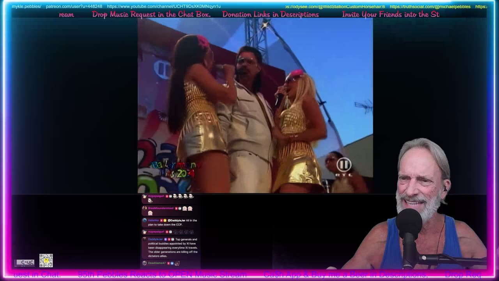This screenshot has width=499, height=281.
Task: Click 'Drop Music Request in the Chat Box.' text
Action: (151, 14)
